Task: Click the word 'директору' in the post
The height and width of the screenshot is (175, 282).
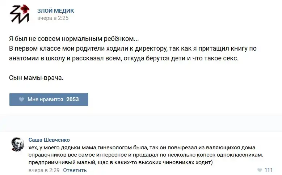Action: tap(149, 48)
